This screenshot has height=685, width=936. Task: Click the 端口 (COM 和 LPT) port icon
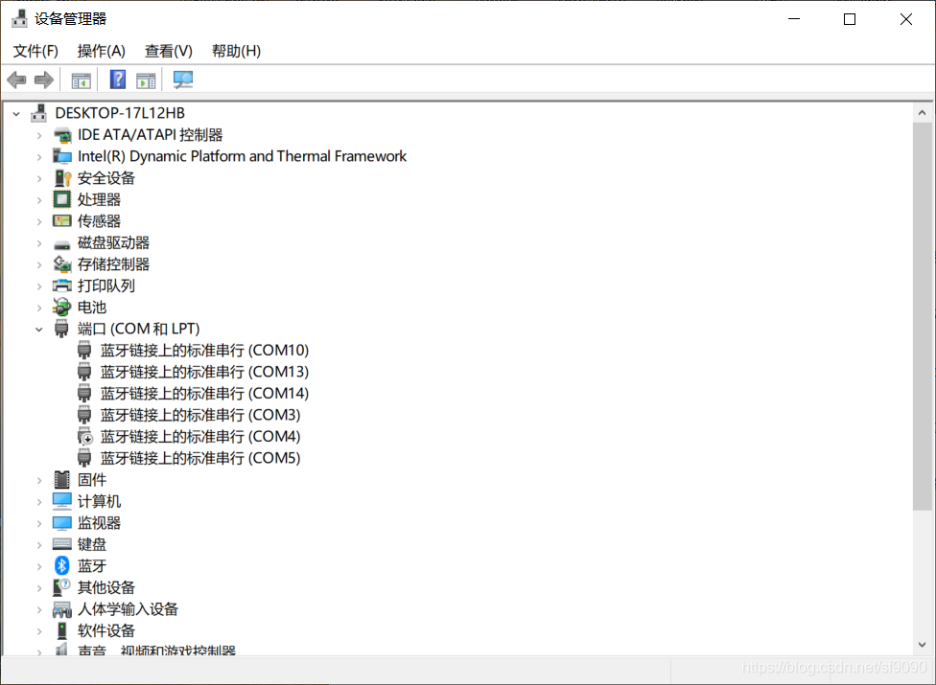61,329
